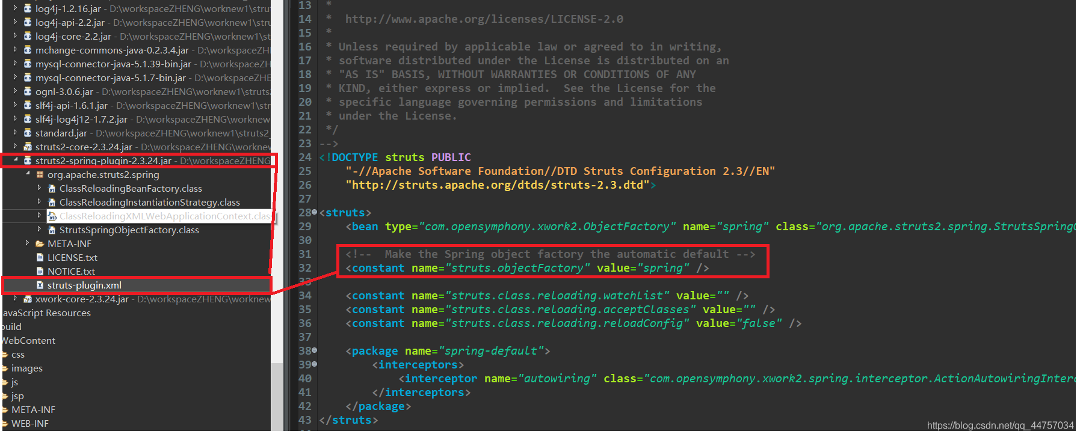Click the struts2-spring-plugin-2.3.24.jar jar icon

pyautogui.click(x=28, y=160)
